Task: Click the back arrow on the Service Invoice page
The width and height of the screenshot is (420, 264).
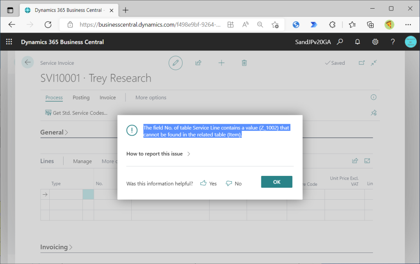Action: click(27, 62)
